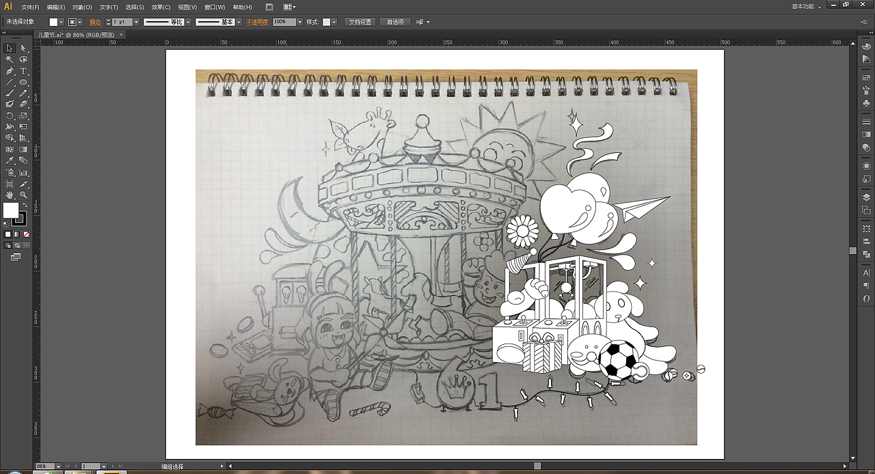Open the 样式 graphic style dropdown

point(334,22)
